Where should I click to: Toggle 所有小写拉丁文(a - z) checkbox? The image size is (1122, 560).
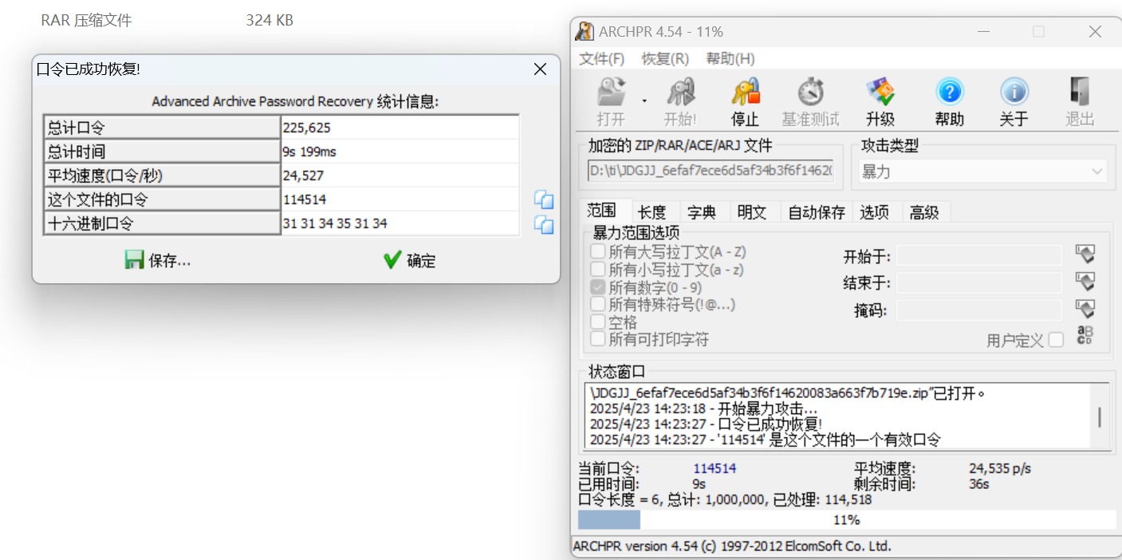597,270
